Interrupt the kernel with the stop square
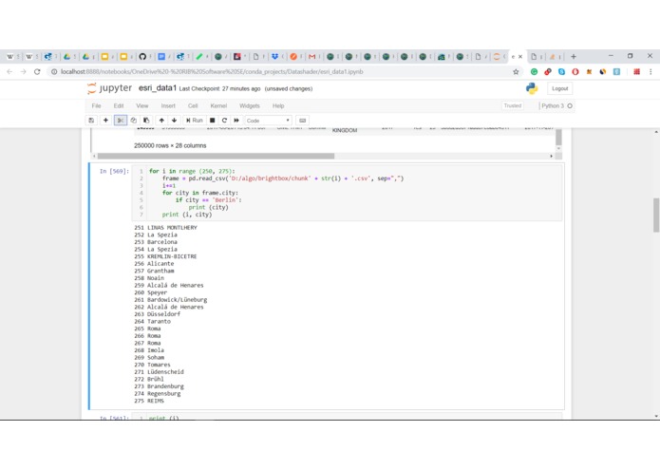660x469 pixels. click(213, 121)
